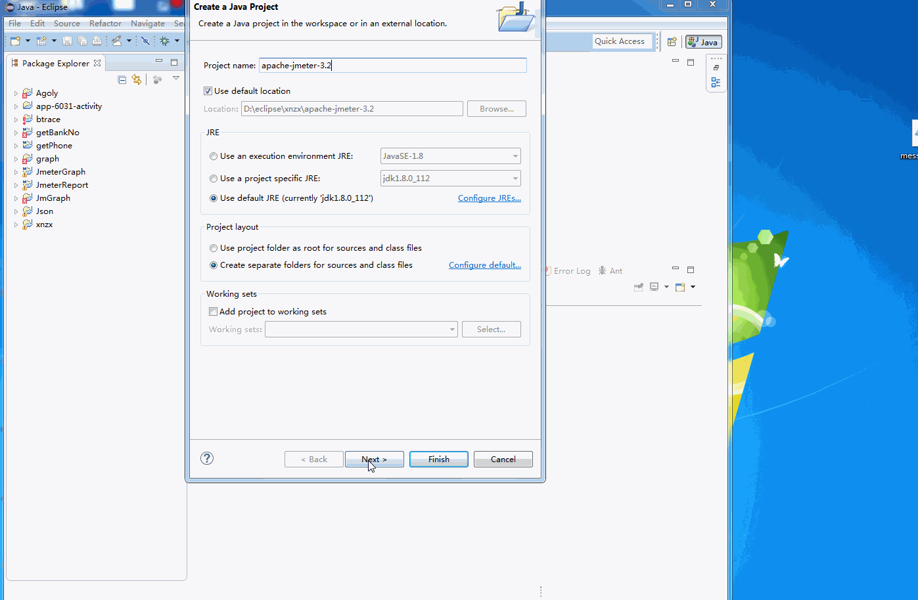Open the Working sets combo box
This screenshot has width=918, height=600.
[361, 329]
